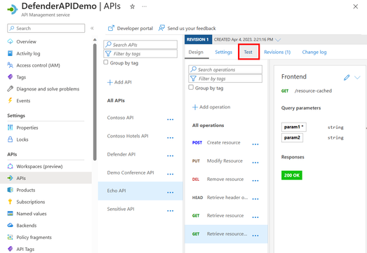Click the 200 OK response button

pos(292,175)
